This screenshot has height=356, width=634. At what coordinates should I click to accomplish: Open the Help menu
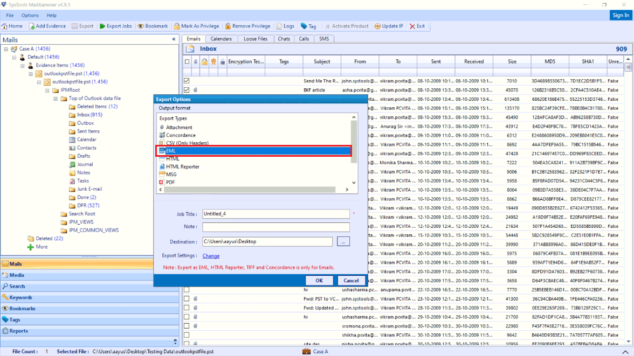tap(51, 16)
